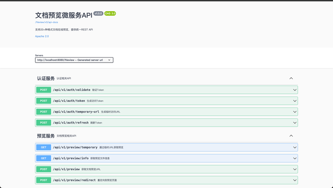This screenshot has height=188, width=333.
Task: Click the GET badge for preview/temporary
Action: coord(44,147)
